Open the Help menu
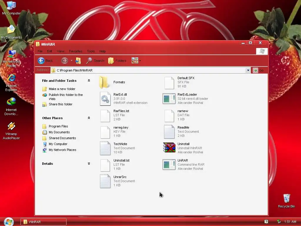The width and height of the screenshot is (301, 226). point(102,51)
